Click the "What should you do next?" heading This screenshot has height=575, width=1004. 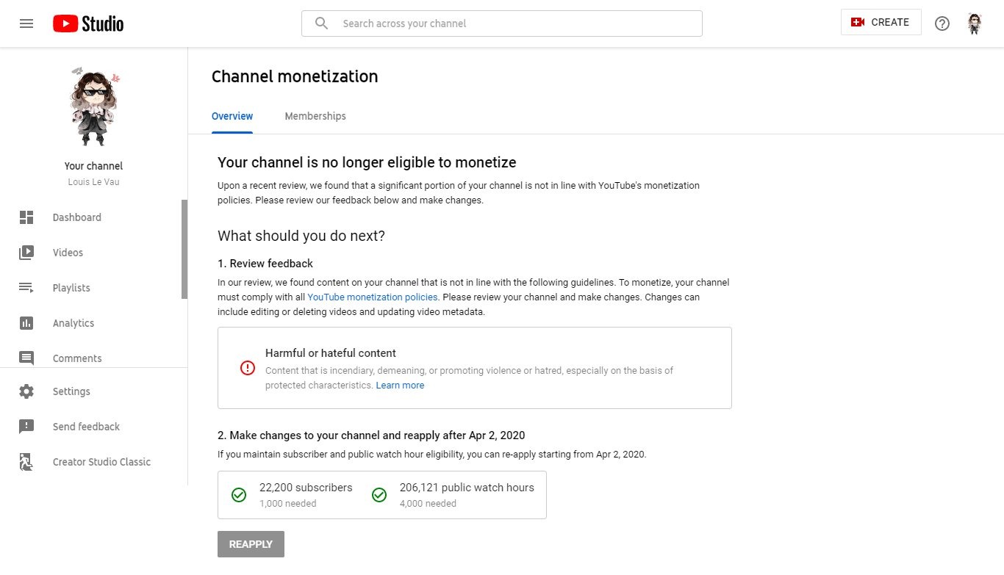301,236
